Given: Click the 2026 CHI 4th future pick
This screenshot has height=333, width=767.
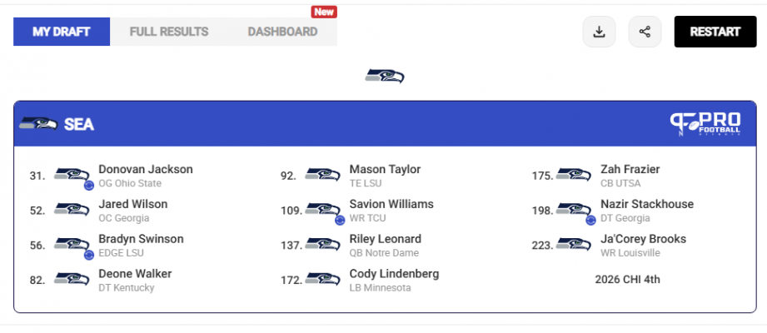Looking at the screenshot, I should [x=627, y=280].
